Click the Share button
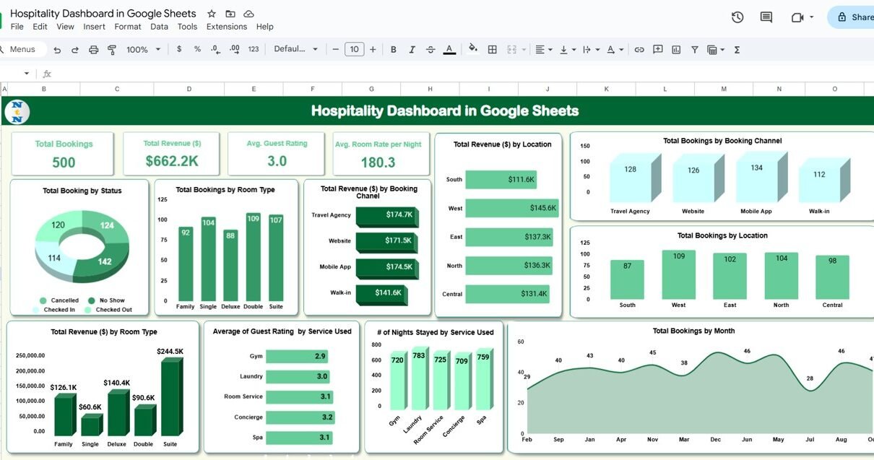This screenshot has height=460, width=874. [x=852, y=17]
